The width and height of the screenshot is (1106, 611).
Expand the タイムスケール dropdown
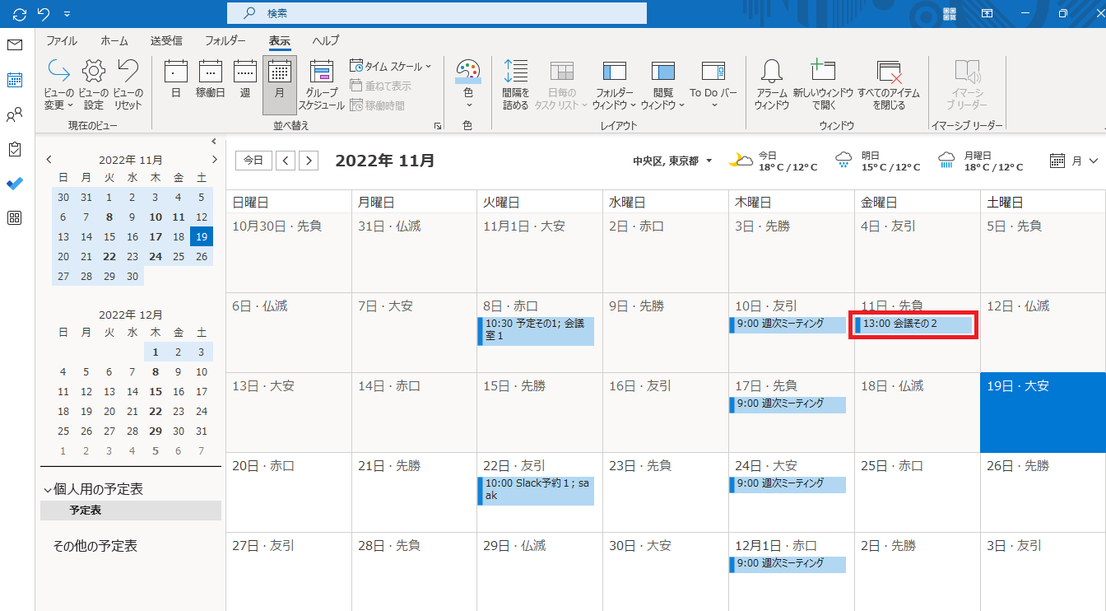393,66
